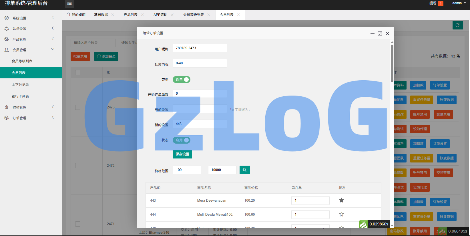Click the 保存设置 button
The height and width of the screenshot is (236, 470).
pyautogui.click(x=182, y=154)
